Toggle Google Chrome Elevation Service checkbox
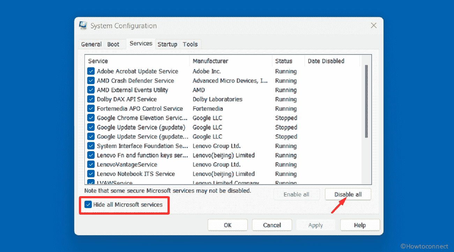This screenshot has width=454, height=252. pyautogui.click(x=91, y=118)
